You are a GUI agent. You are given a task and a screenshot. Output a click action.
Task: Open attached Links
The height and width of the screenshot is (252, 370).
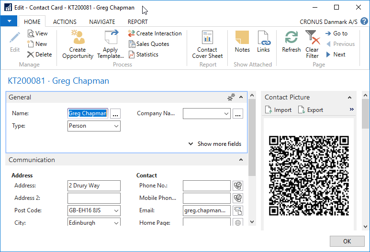tap(263, 42)
